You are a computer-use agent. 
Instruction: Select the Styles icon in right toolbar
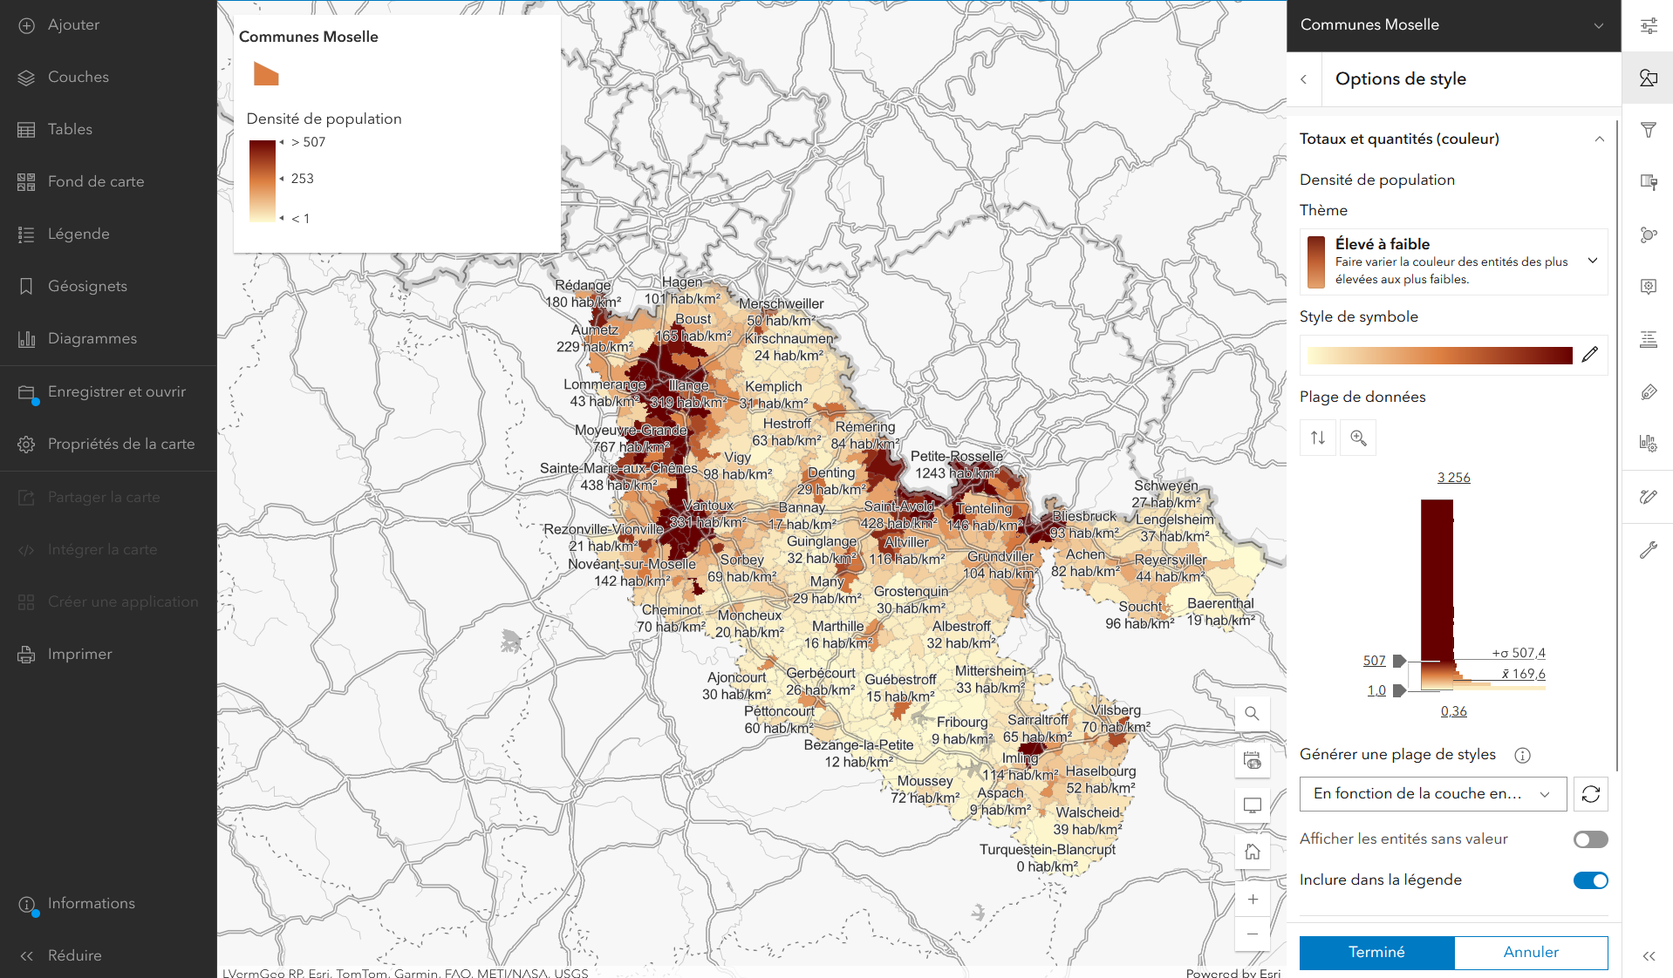[x=1649, y=78]
